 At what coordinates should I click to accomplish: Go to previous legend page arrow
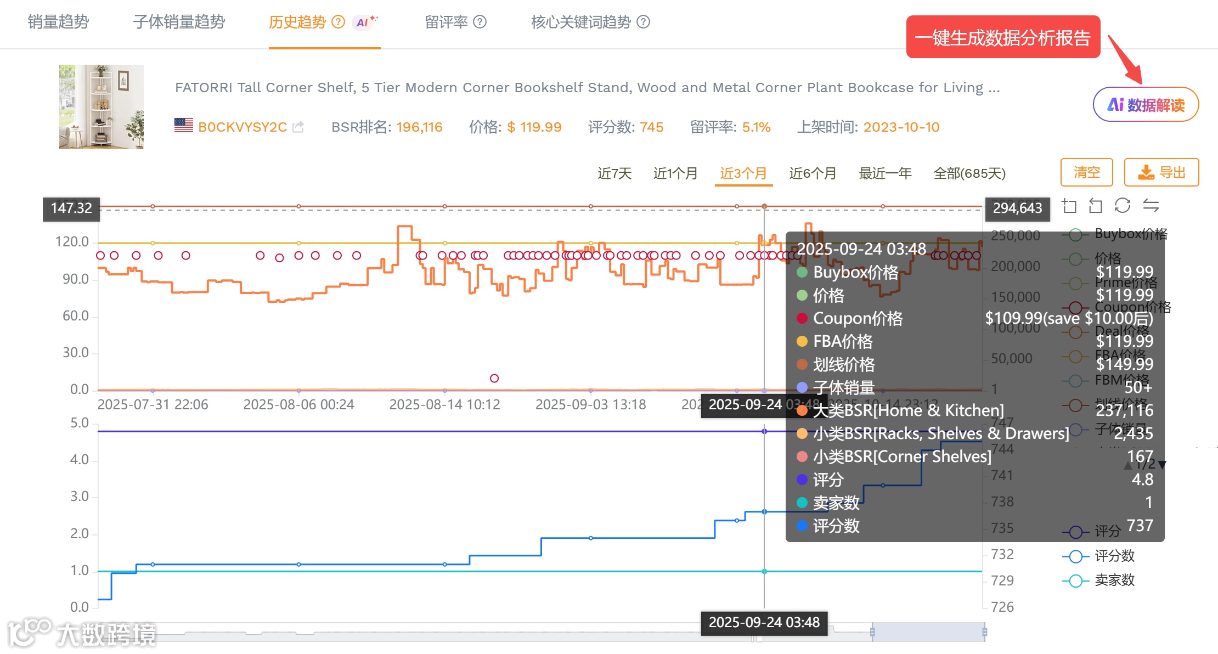pos(1128,465)
